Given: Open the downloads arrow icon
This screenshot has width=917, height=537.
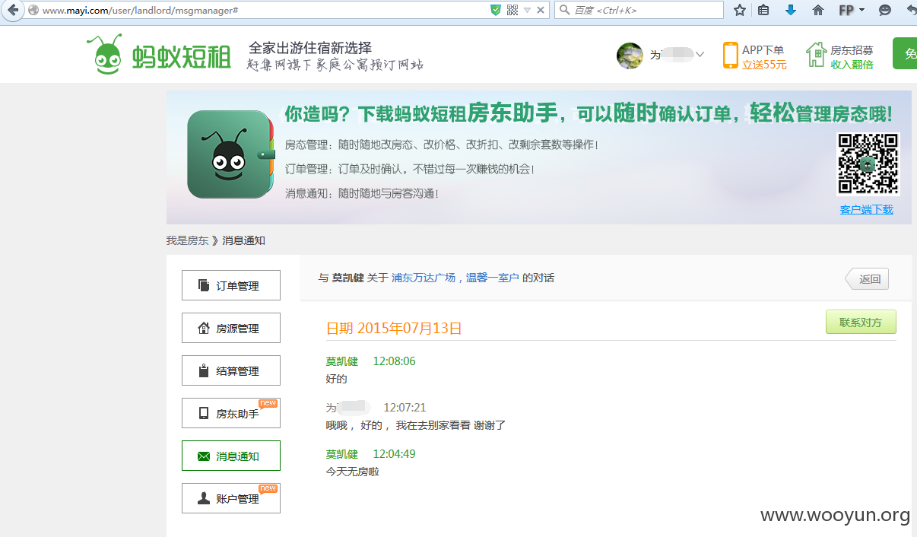Looking at the screenshot, I should [x=791, y=10].
